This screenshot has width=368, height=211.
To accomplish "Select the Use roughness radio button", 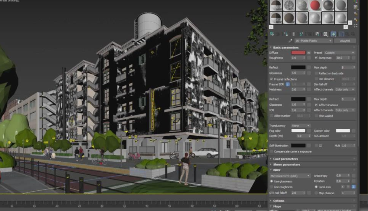I will point(271,187).
